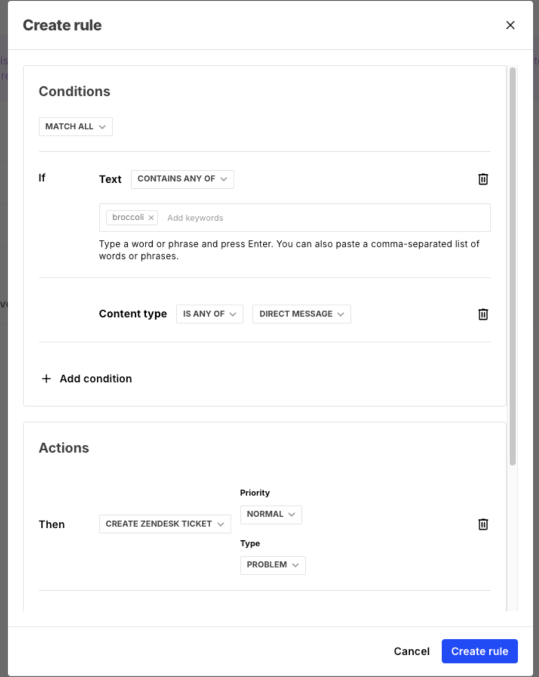Change the DIRECT MESSAGE content type selection

301,314
